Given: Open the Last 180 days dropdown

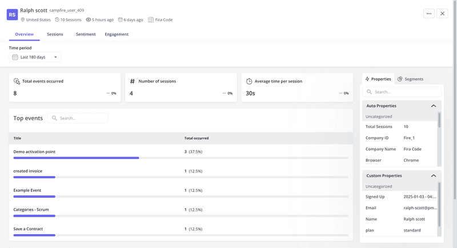Looking at the screenshot, I should tap(35, 57).
